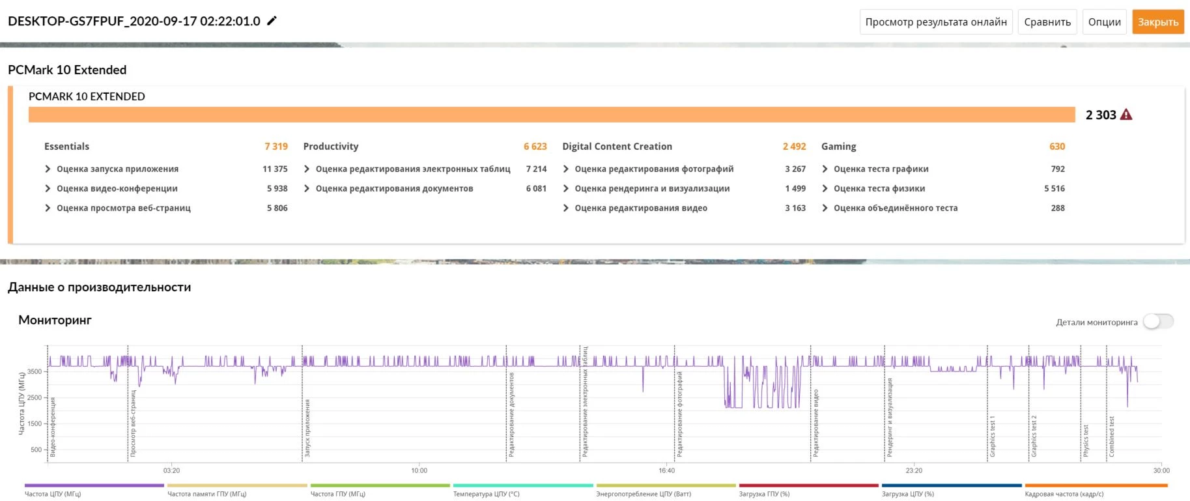Click the Graphics test 2 marker
The image size is (1190, 501).
click(x=1034, y=436)
